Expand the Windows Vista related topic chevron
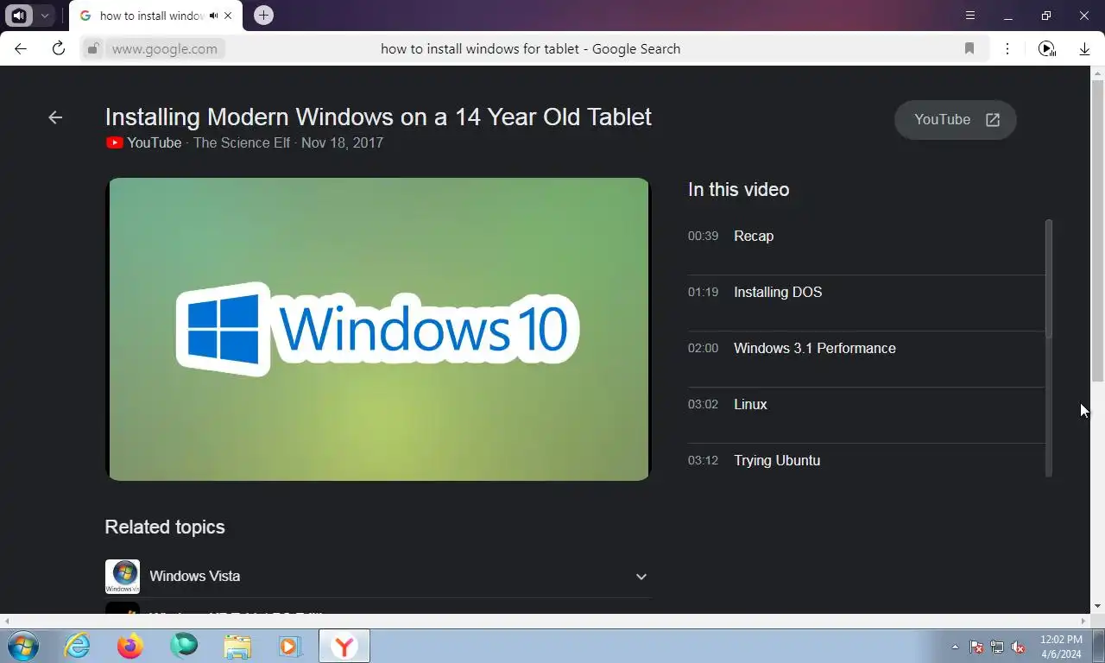 [641, 577]
